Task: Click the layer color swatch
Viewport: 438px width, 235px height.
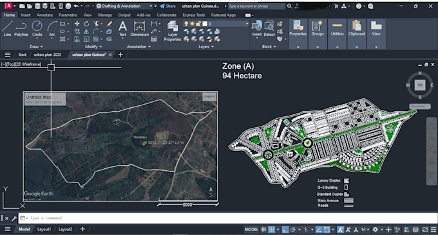Action: coord(205,24)
